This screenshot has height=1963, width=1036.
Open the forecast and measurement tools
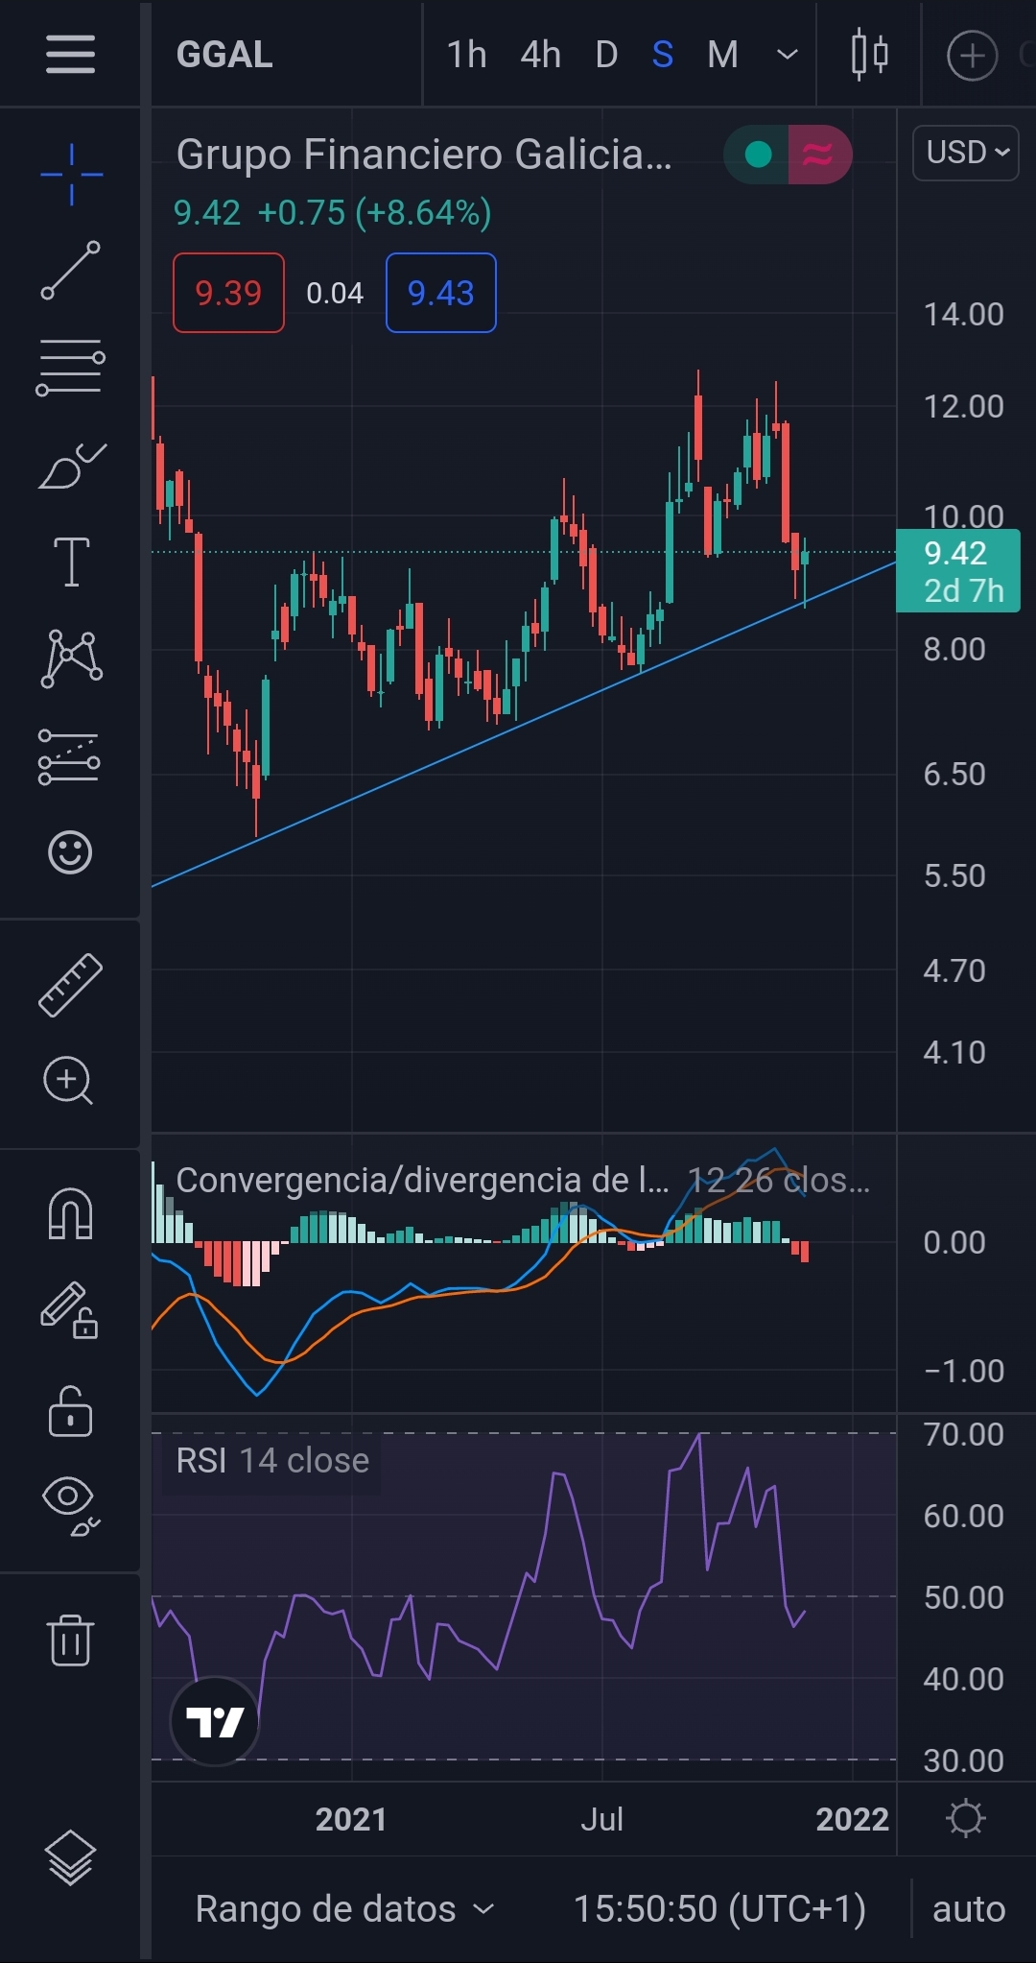[x=69, y=756]
